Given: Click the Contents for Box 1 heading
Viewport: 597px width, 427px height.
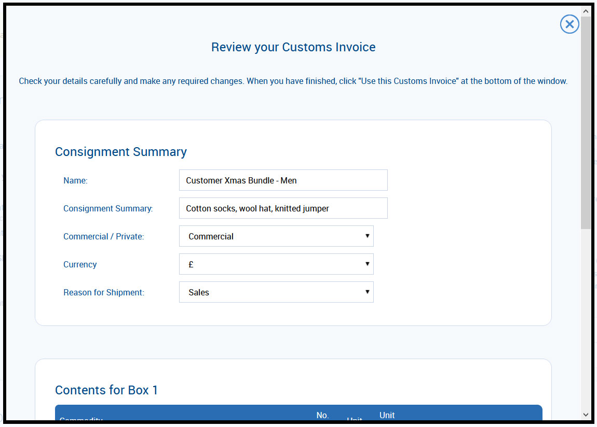Looking at the screenshot, I should point(106,390).
